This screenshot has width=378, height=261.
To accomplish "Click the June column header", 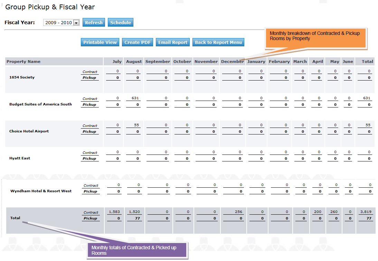I will 348,62.
